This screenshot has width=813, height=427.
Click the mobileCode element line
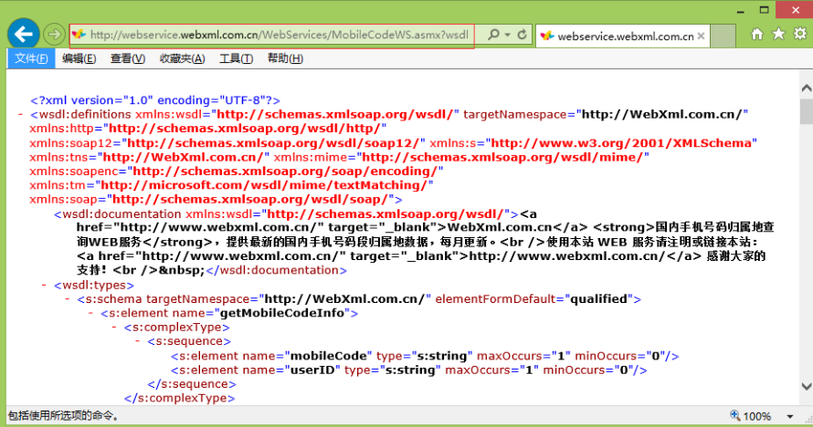(425, 356)
